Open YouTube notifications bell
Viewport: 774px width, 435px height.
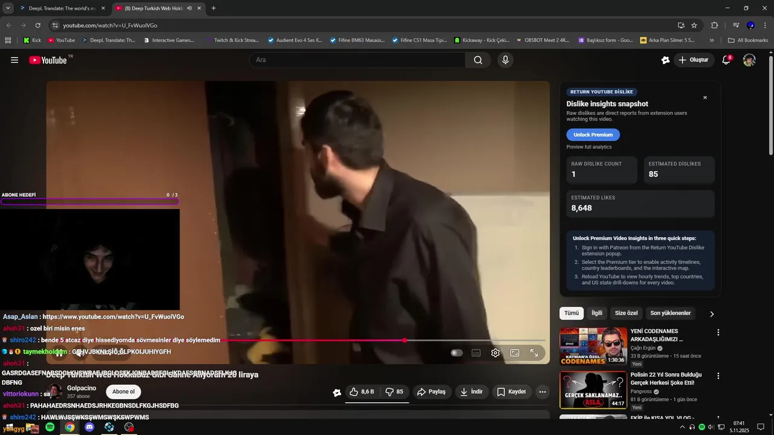point(727,60)
